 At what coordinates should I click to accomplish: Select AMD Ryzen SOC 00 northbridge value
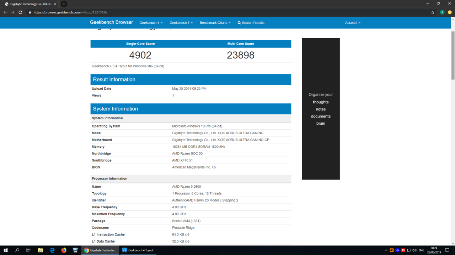pos(187,154)
